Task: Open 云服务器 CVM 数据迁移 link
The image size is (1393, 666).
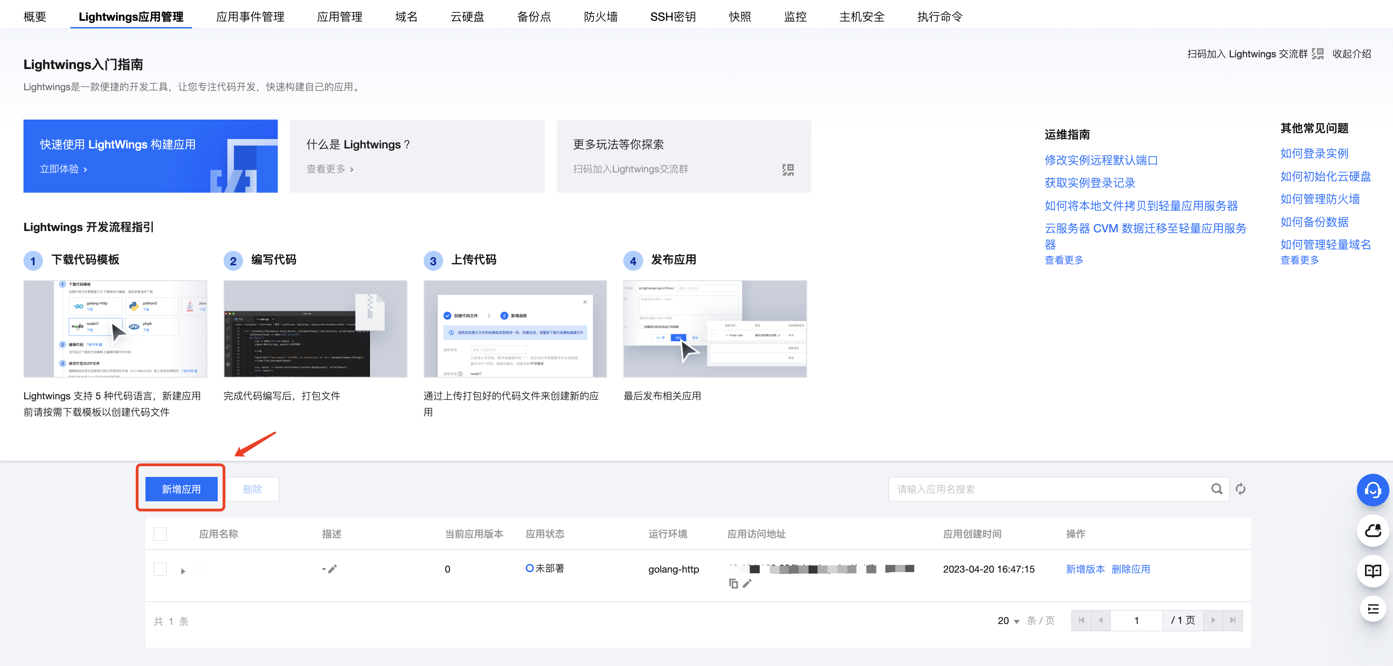Action: click(1145, 236)
